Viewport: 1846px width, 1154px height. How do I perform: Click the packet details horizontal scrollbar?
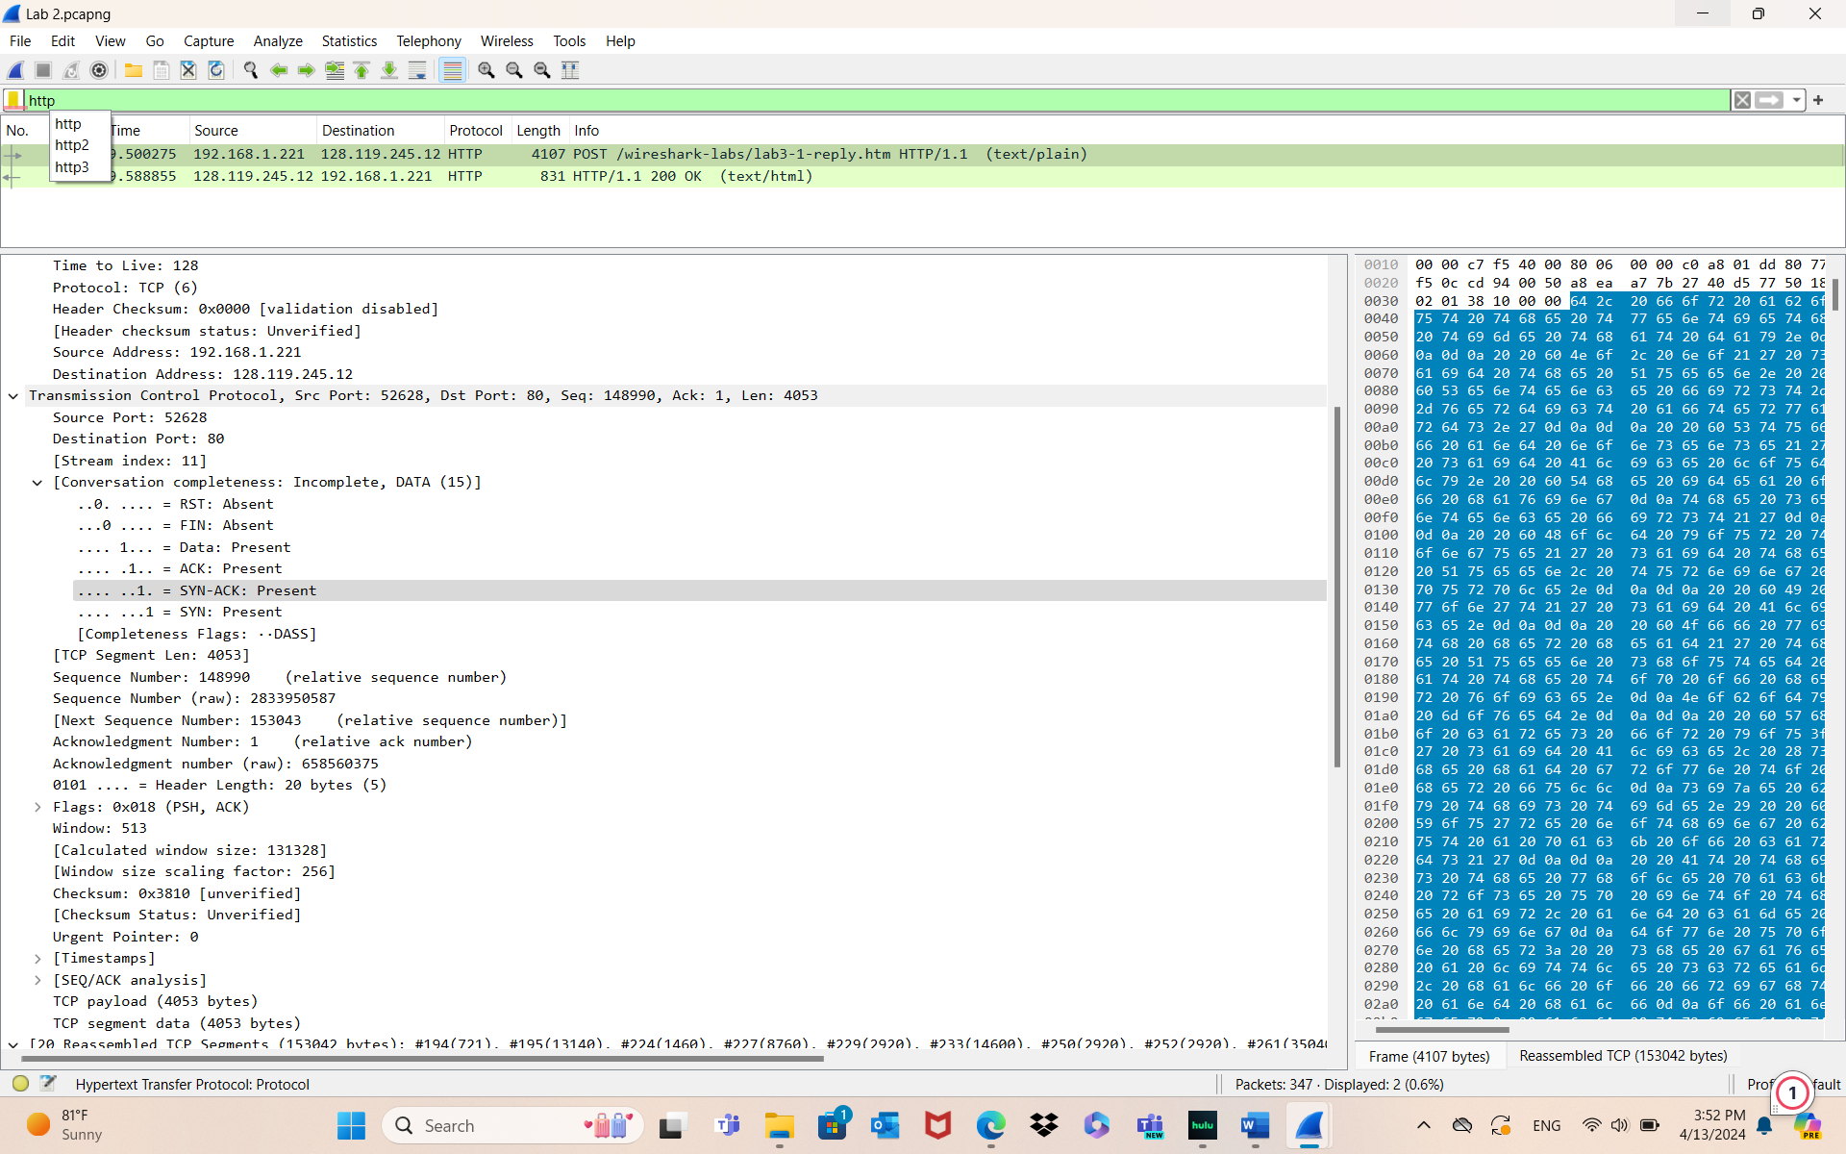click(423, 1059)
